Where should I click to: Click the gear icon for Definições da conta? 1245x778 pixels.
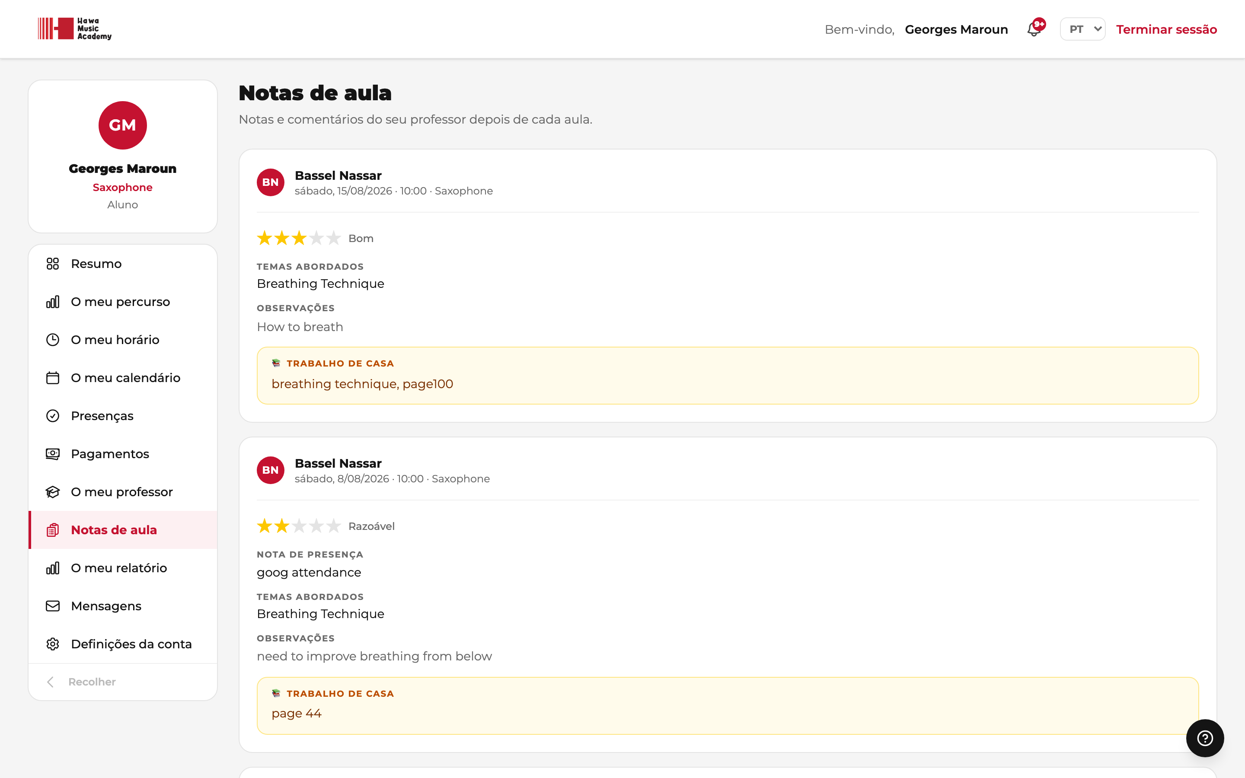click(52, 644)
